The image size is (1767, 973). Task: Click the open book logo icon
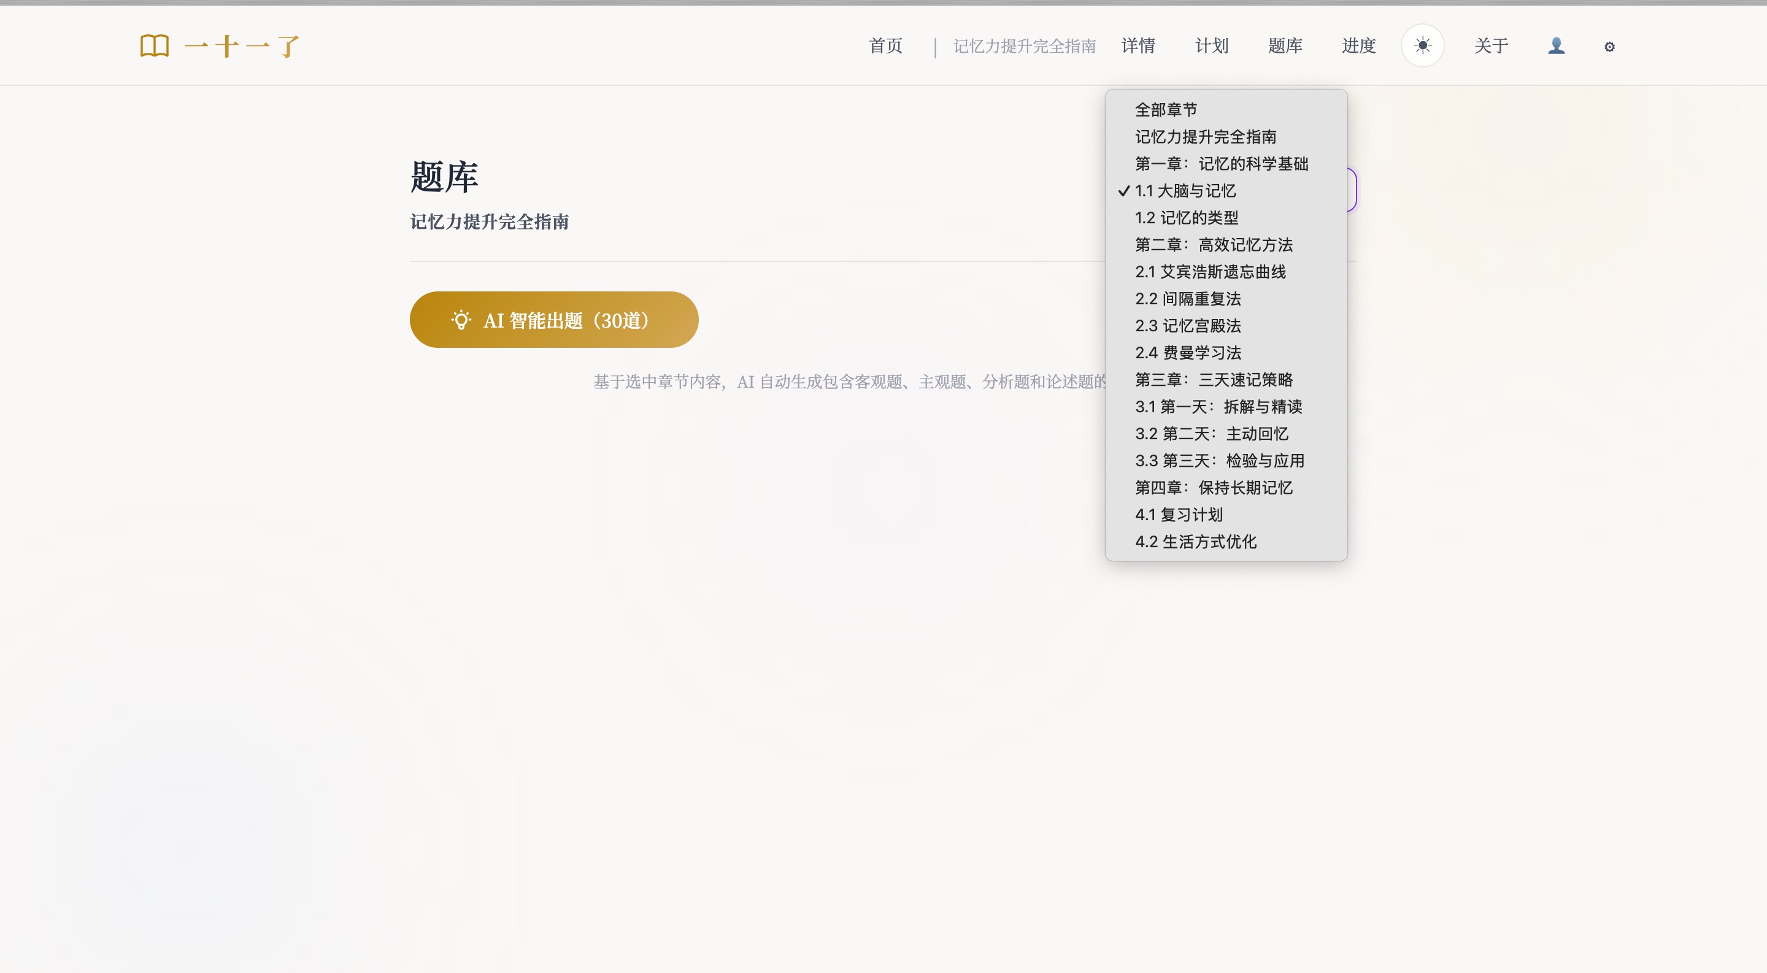pos(155,46)
